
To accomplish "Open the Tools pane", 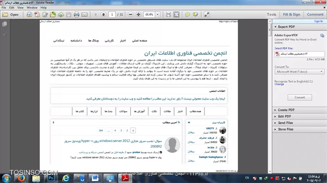I will [x=272, y=14].
